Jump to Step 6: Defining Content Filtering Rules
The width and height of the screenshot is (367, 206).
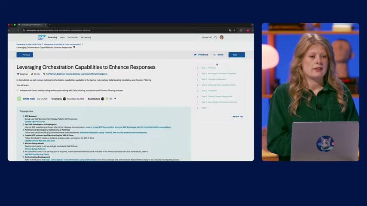tap(217, 96)
